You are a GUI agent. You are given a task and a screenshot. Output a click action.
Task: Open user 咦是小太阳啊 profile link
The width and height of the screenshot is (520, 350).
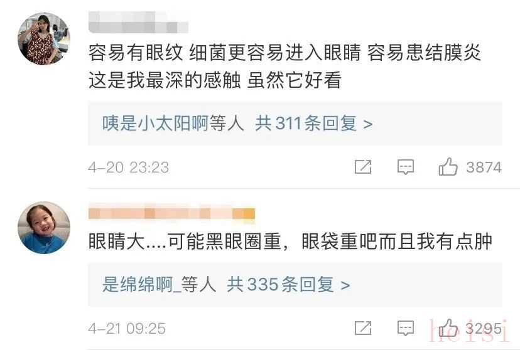point(155,124)
